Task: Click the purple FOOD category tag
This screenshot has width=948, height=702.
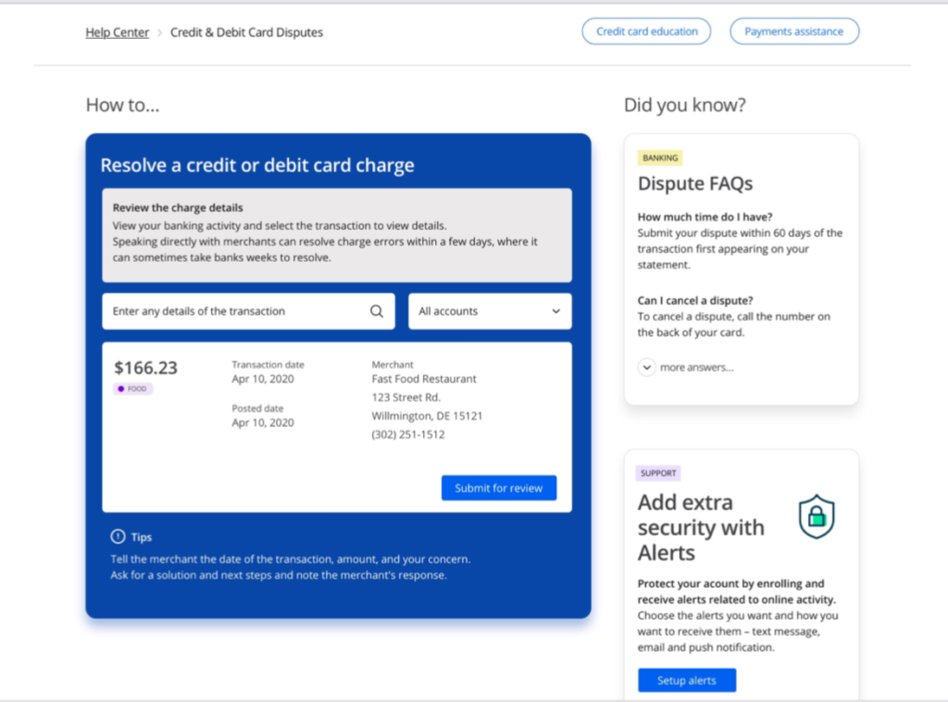Action: coord(133,389)
